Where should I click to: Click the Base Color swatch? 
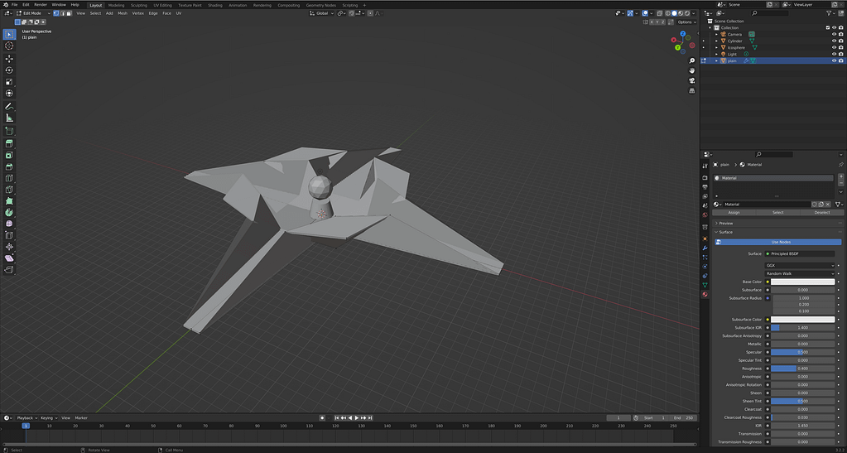coord(802,282)
